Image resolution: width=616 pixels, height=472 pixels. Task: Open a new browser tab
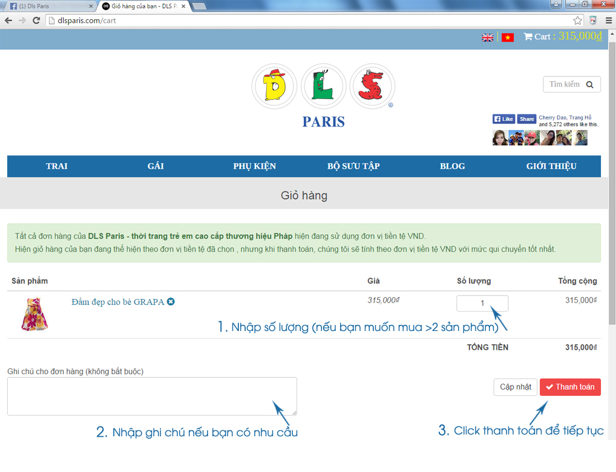tap(200, 6)
